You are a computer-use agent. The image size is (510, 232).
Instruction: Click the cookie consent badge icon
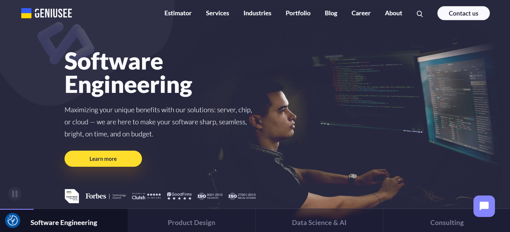(x=13, y=220)
